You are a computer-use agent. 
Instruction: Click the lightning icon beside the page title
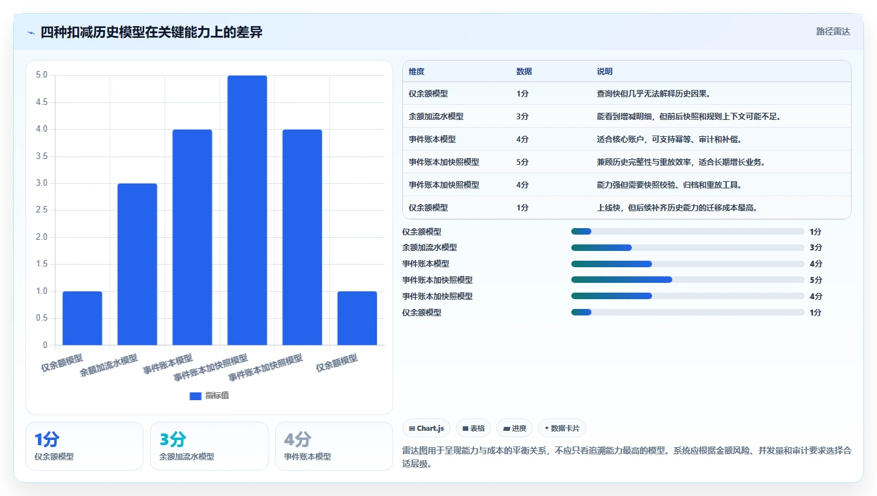(x=31, y=33)
